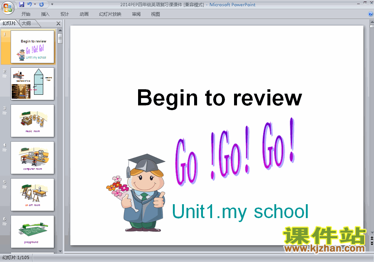Redo the last action
Screen dimensions: 374x262
tap(41, 4)
